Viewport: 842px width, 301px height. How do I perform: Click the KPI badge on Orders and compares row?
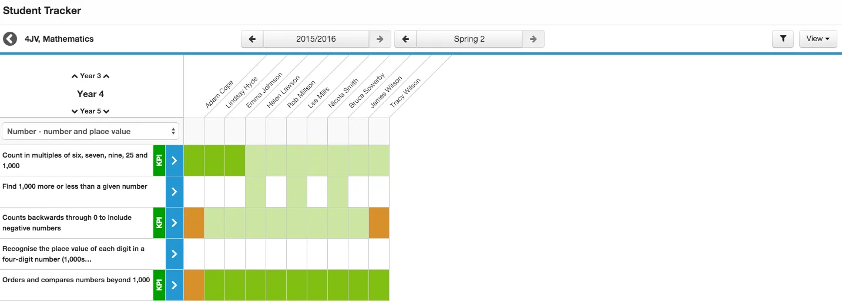[159, 285]
